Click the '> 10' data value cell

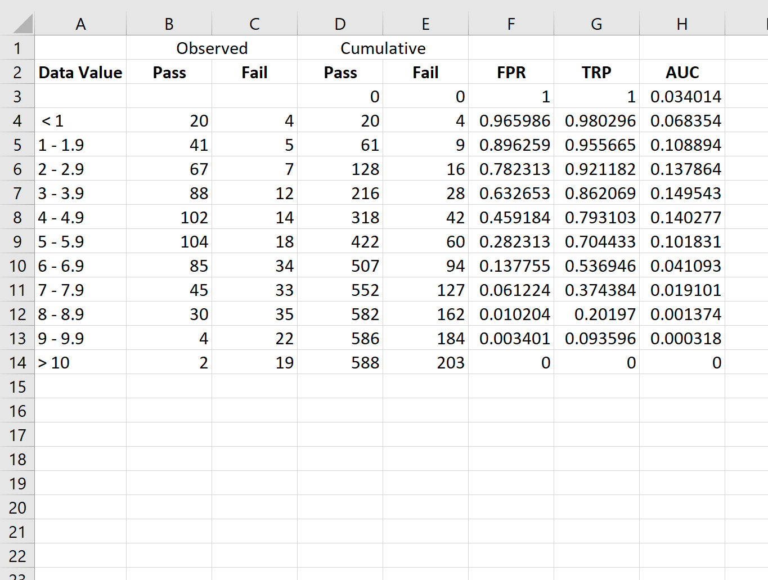point(80,362)
